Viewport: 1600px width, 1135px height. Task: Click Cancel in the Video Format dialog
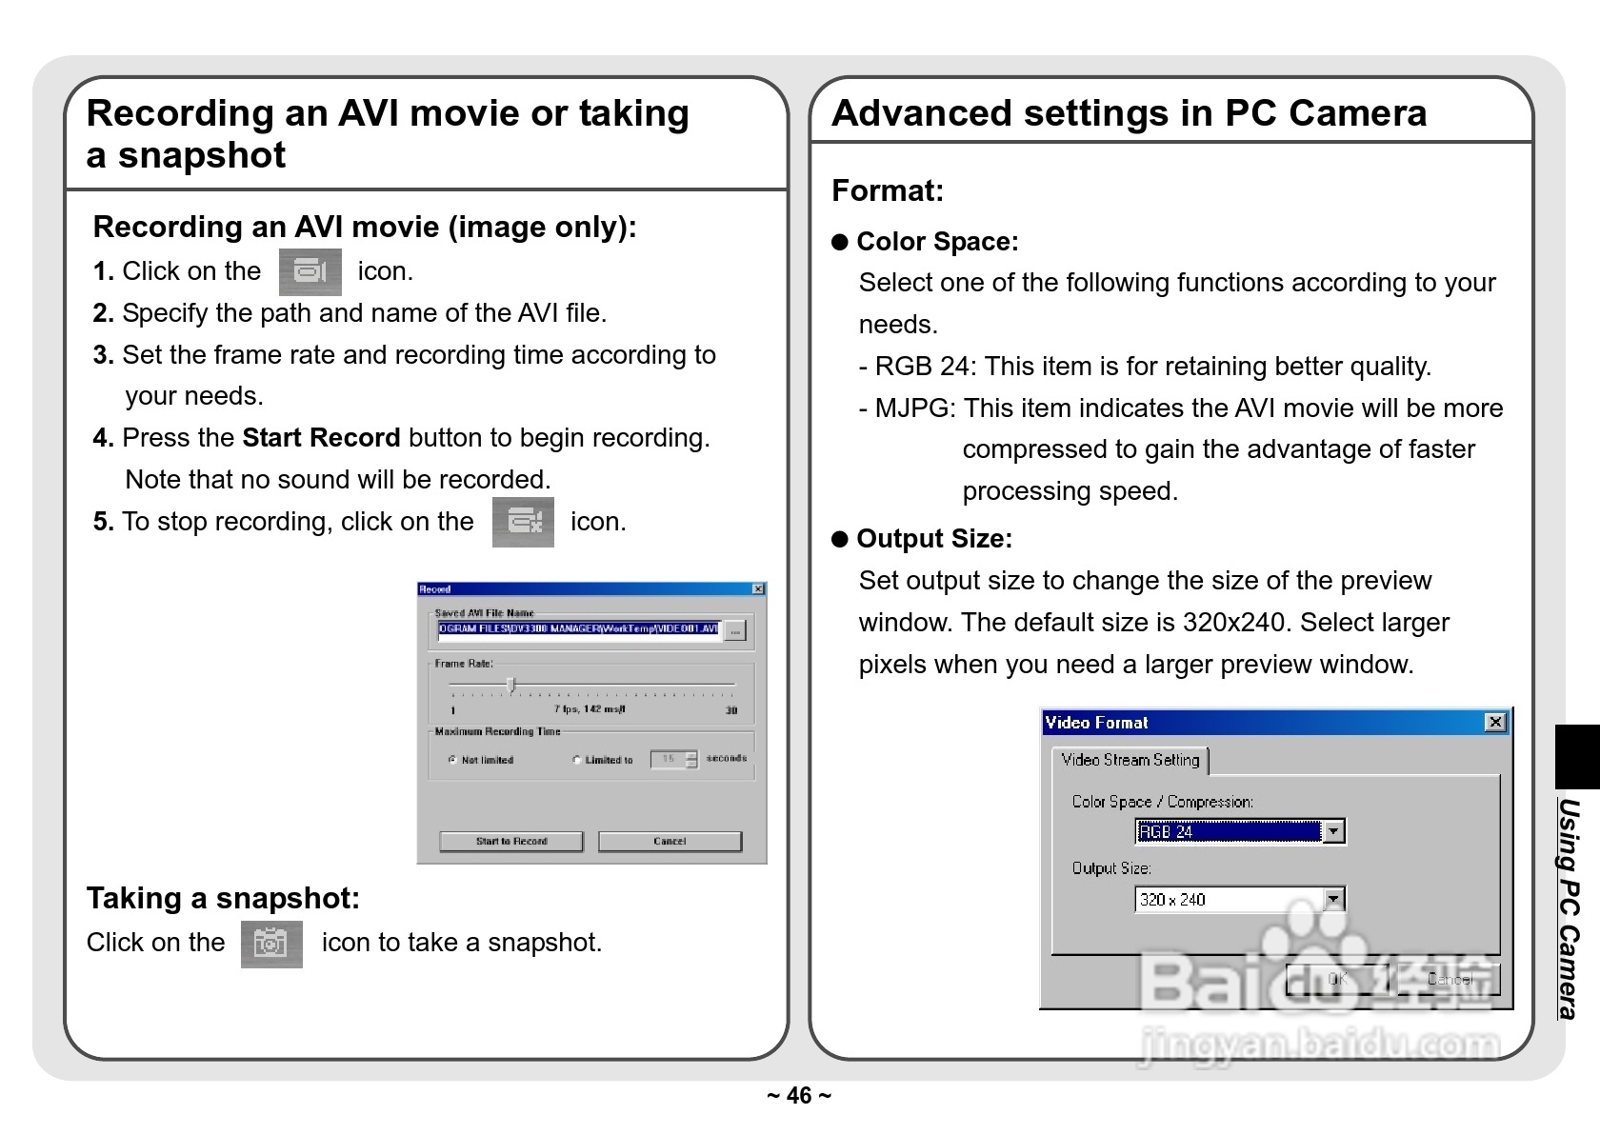point(1450,979)
